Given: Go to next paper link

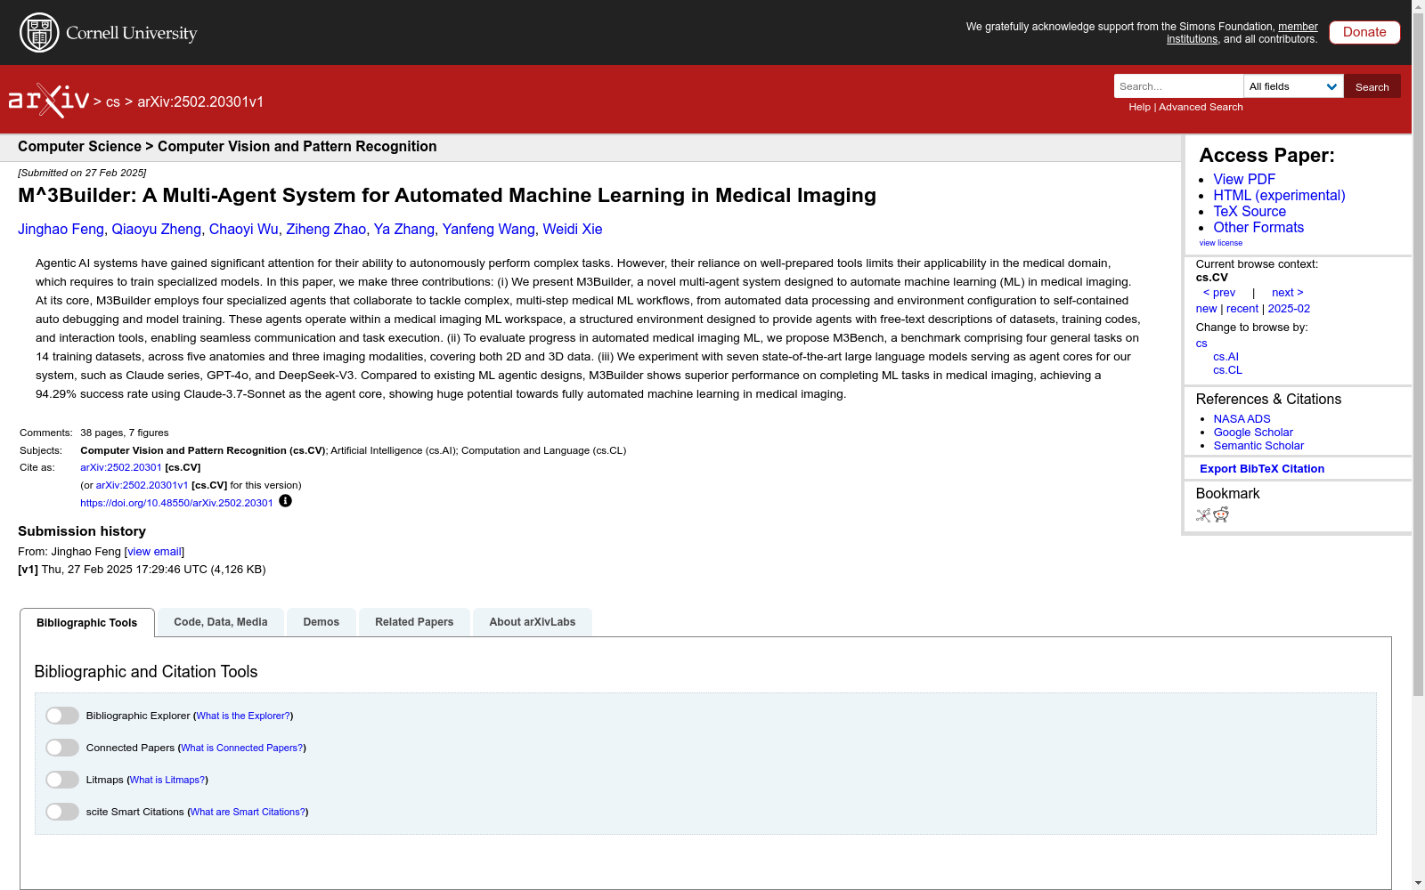Looking at the screenshot, I should [1288, 293].
